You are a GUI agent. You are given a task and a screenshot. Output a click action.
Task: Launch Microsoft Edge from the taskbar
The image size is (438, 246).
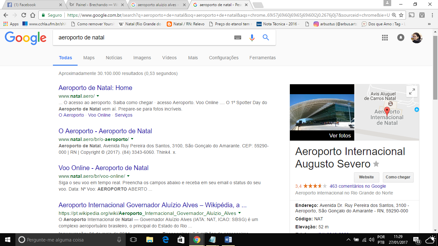(x=165, y=240)
